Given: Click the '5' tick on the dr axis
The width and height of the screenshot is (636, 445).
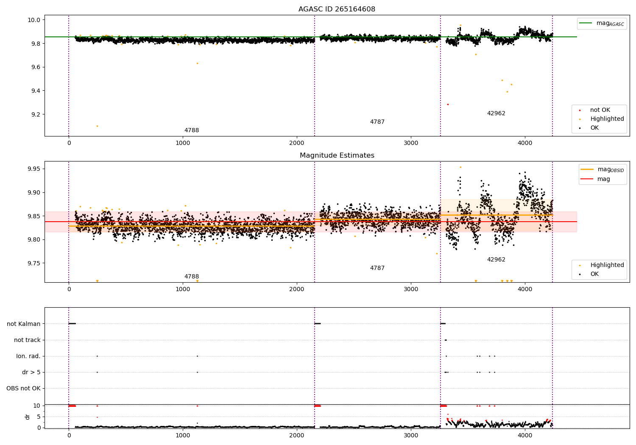Looking at the screenshot, I should click(39, 417).
